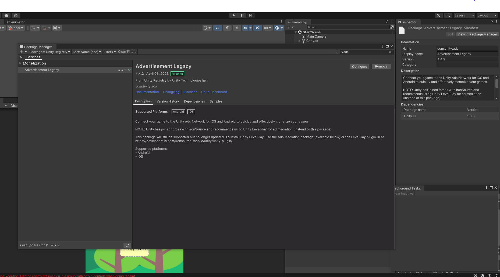Toggle hidden objects visibility eye icon

click(258, 28)
